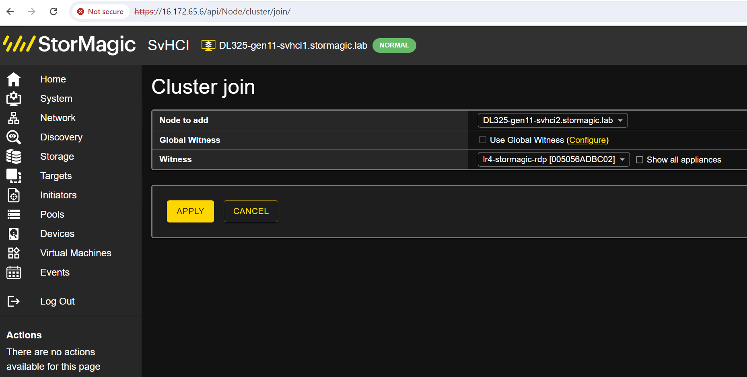The width and height of the screenshot is (747, 377).
Task: Go to Network page
Action: (58, 118)
